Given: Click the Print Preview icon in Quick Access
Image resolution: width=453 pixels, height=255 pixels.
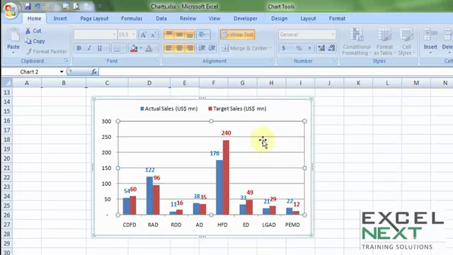Looking at the screenshot, I should coord(76,6).
